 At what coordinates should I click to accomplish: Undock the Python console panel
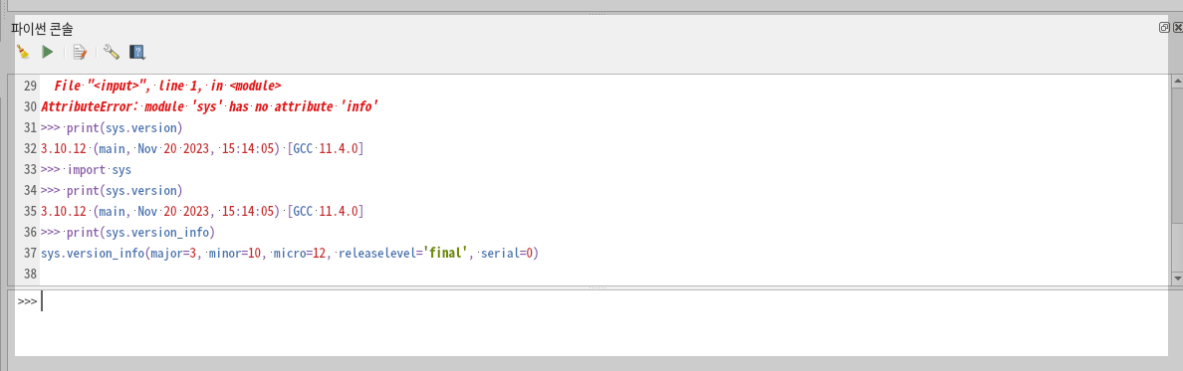click(1164, 27)
